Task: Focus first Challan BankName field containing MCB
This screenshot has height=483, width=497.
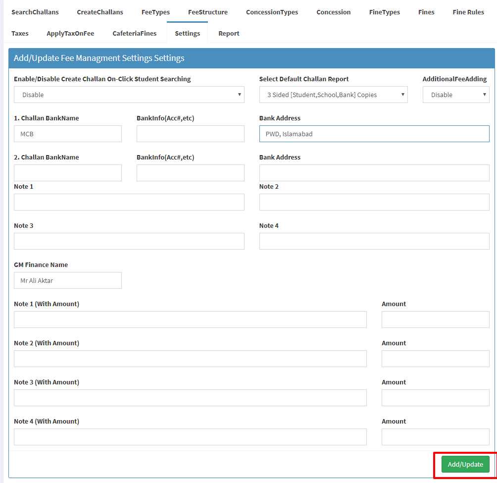Action: pyautogui.click(x=68, y=134)
